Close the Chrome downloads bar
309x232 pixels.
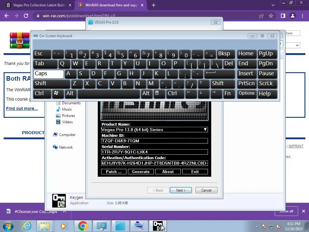pos(304,211)
